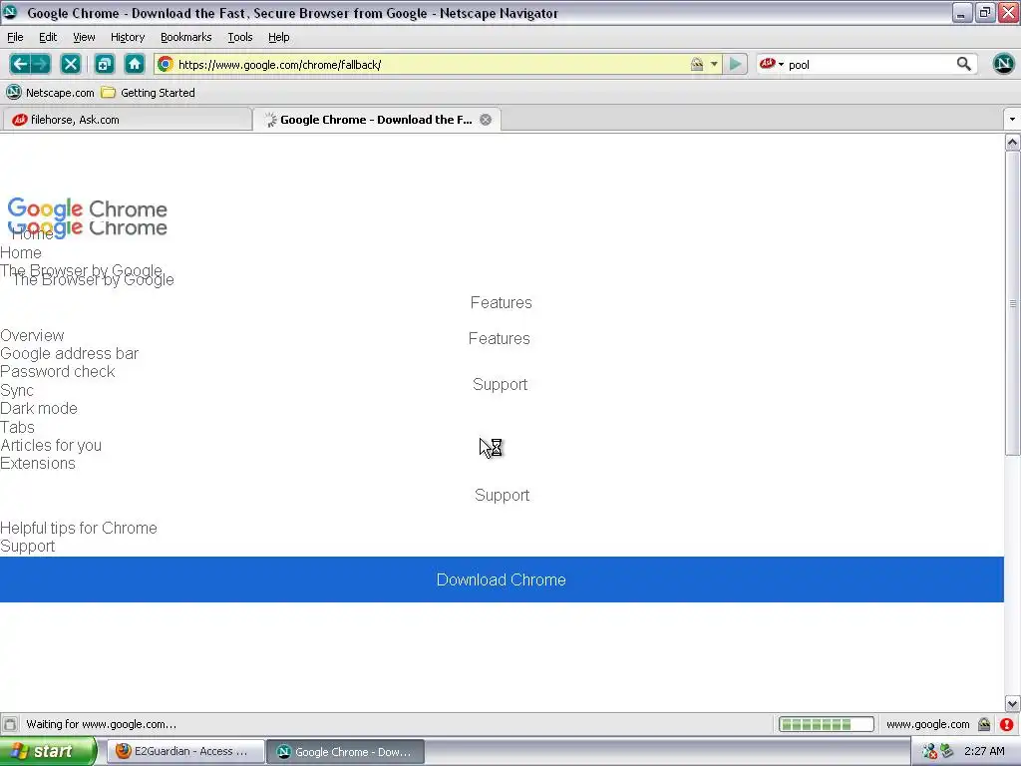Open the Edit menu
This screenshot has width=1021, height=766.
[48, 37]
